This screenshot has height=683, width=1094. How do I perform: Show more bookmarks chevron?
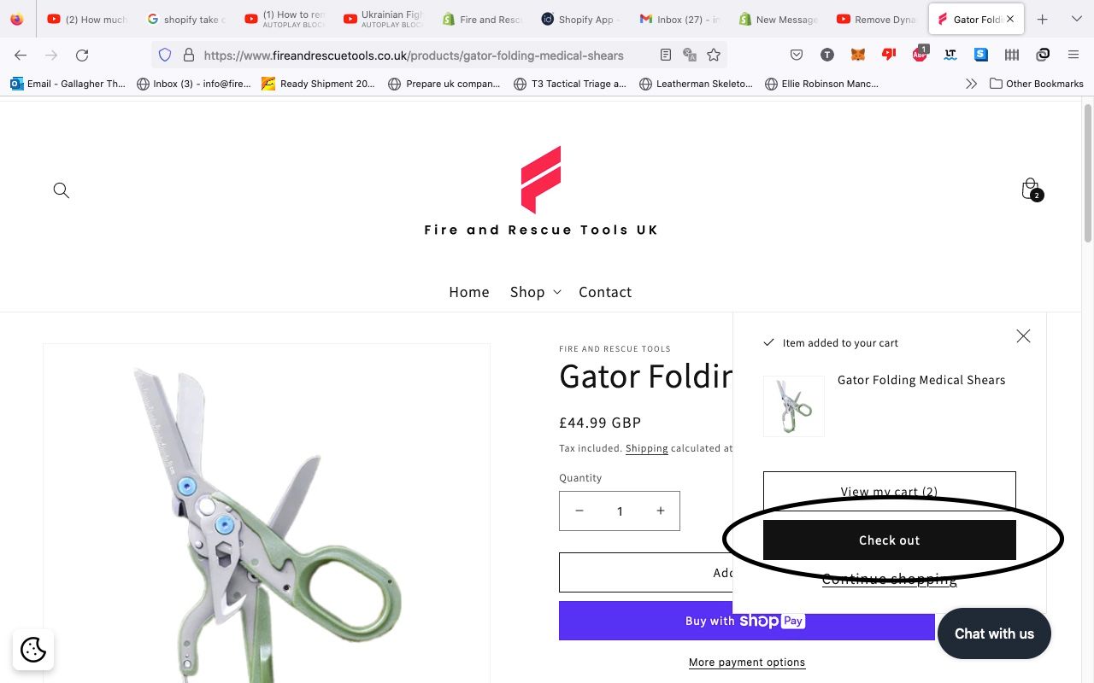(x=971, y=84)
